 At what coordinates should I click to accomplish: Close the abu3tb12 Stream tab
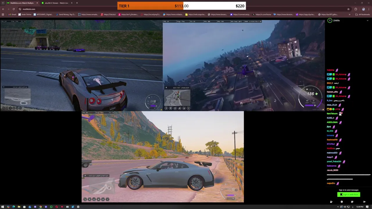71,3
